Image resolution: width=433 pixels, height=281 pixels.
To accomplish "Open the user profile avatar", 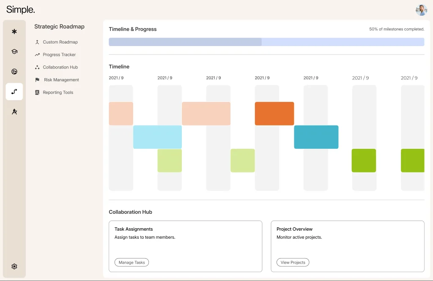I will click(x=422, y=10).
